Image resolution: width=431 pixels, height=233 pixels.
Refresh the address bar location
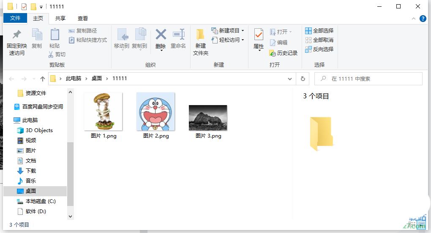[x=303, y=79]
